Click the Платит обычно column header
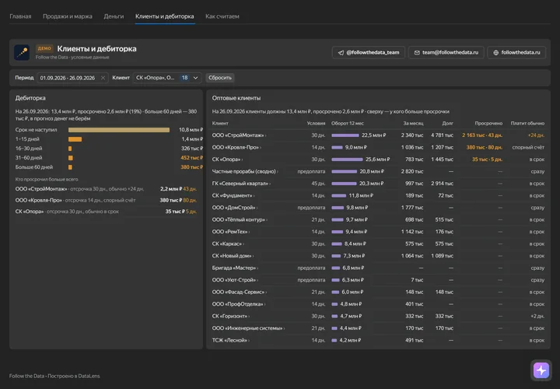This screenshot has width=560, height=389. coord(527,123)
